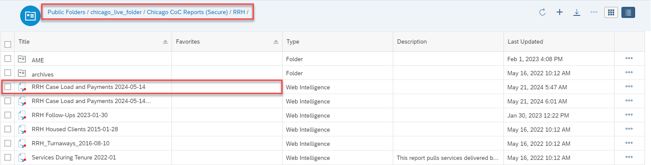This screenshot has width=651, height=165.
Task: Click the Last Updated column header
Action: pos(525,41)
